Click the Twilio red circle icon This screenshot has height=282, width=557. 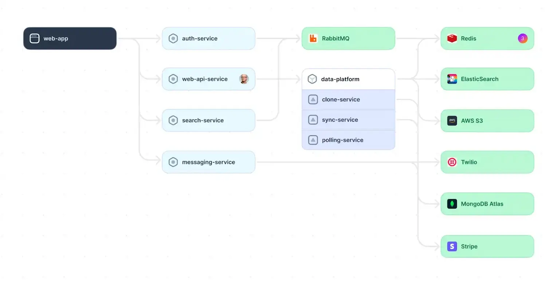pyautogui.click(x=452, y=162)
